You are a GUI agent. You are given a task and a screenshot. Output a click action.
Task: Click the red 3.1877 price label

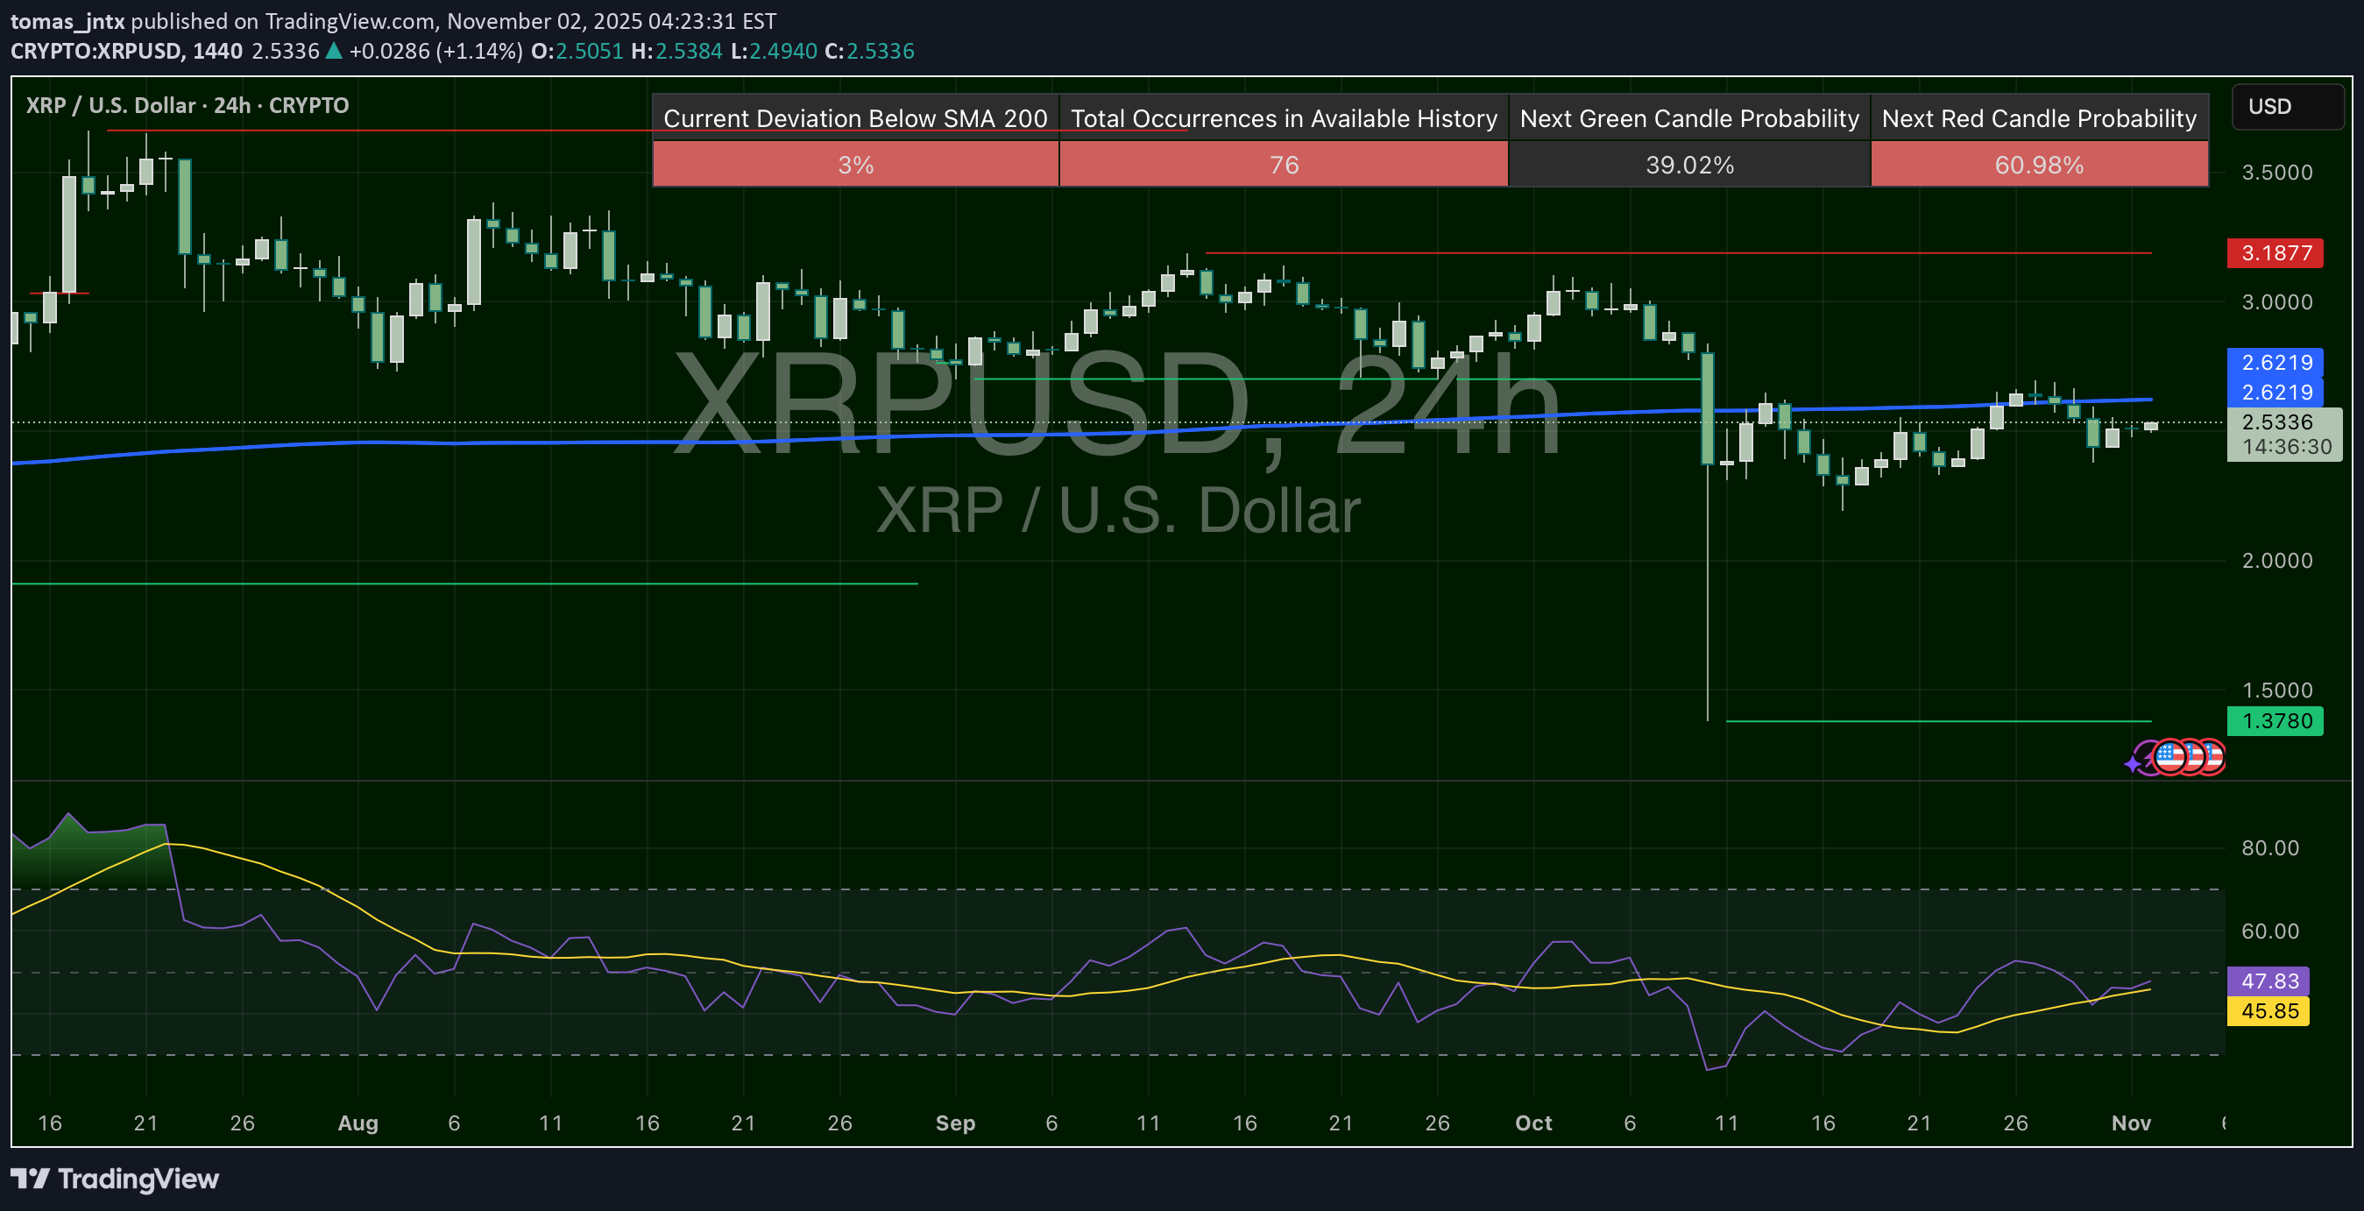(2275, 253)
